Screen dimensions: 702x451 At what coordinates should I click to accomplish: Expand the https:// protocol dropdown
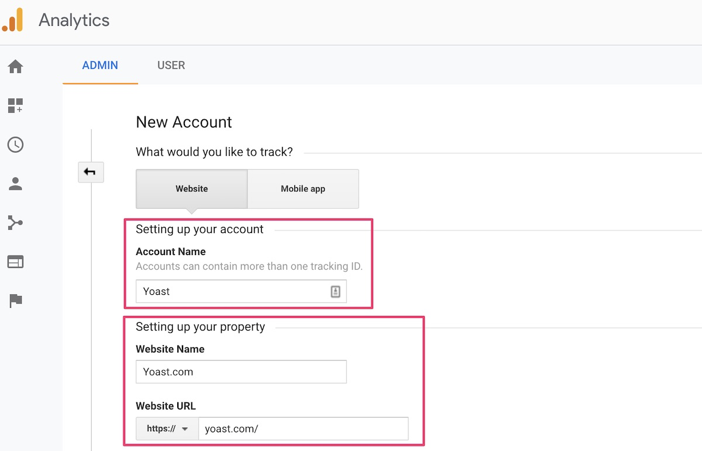167,429
